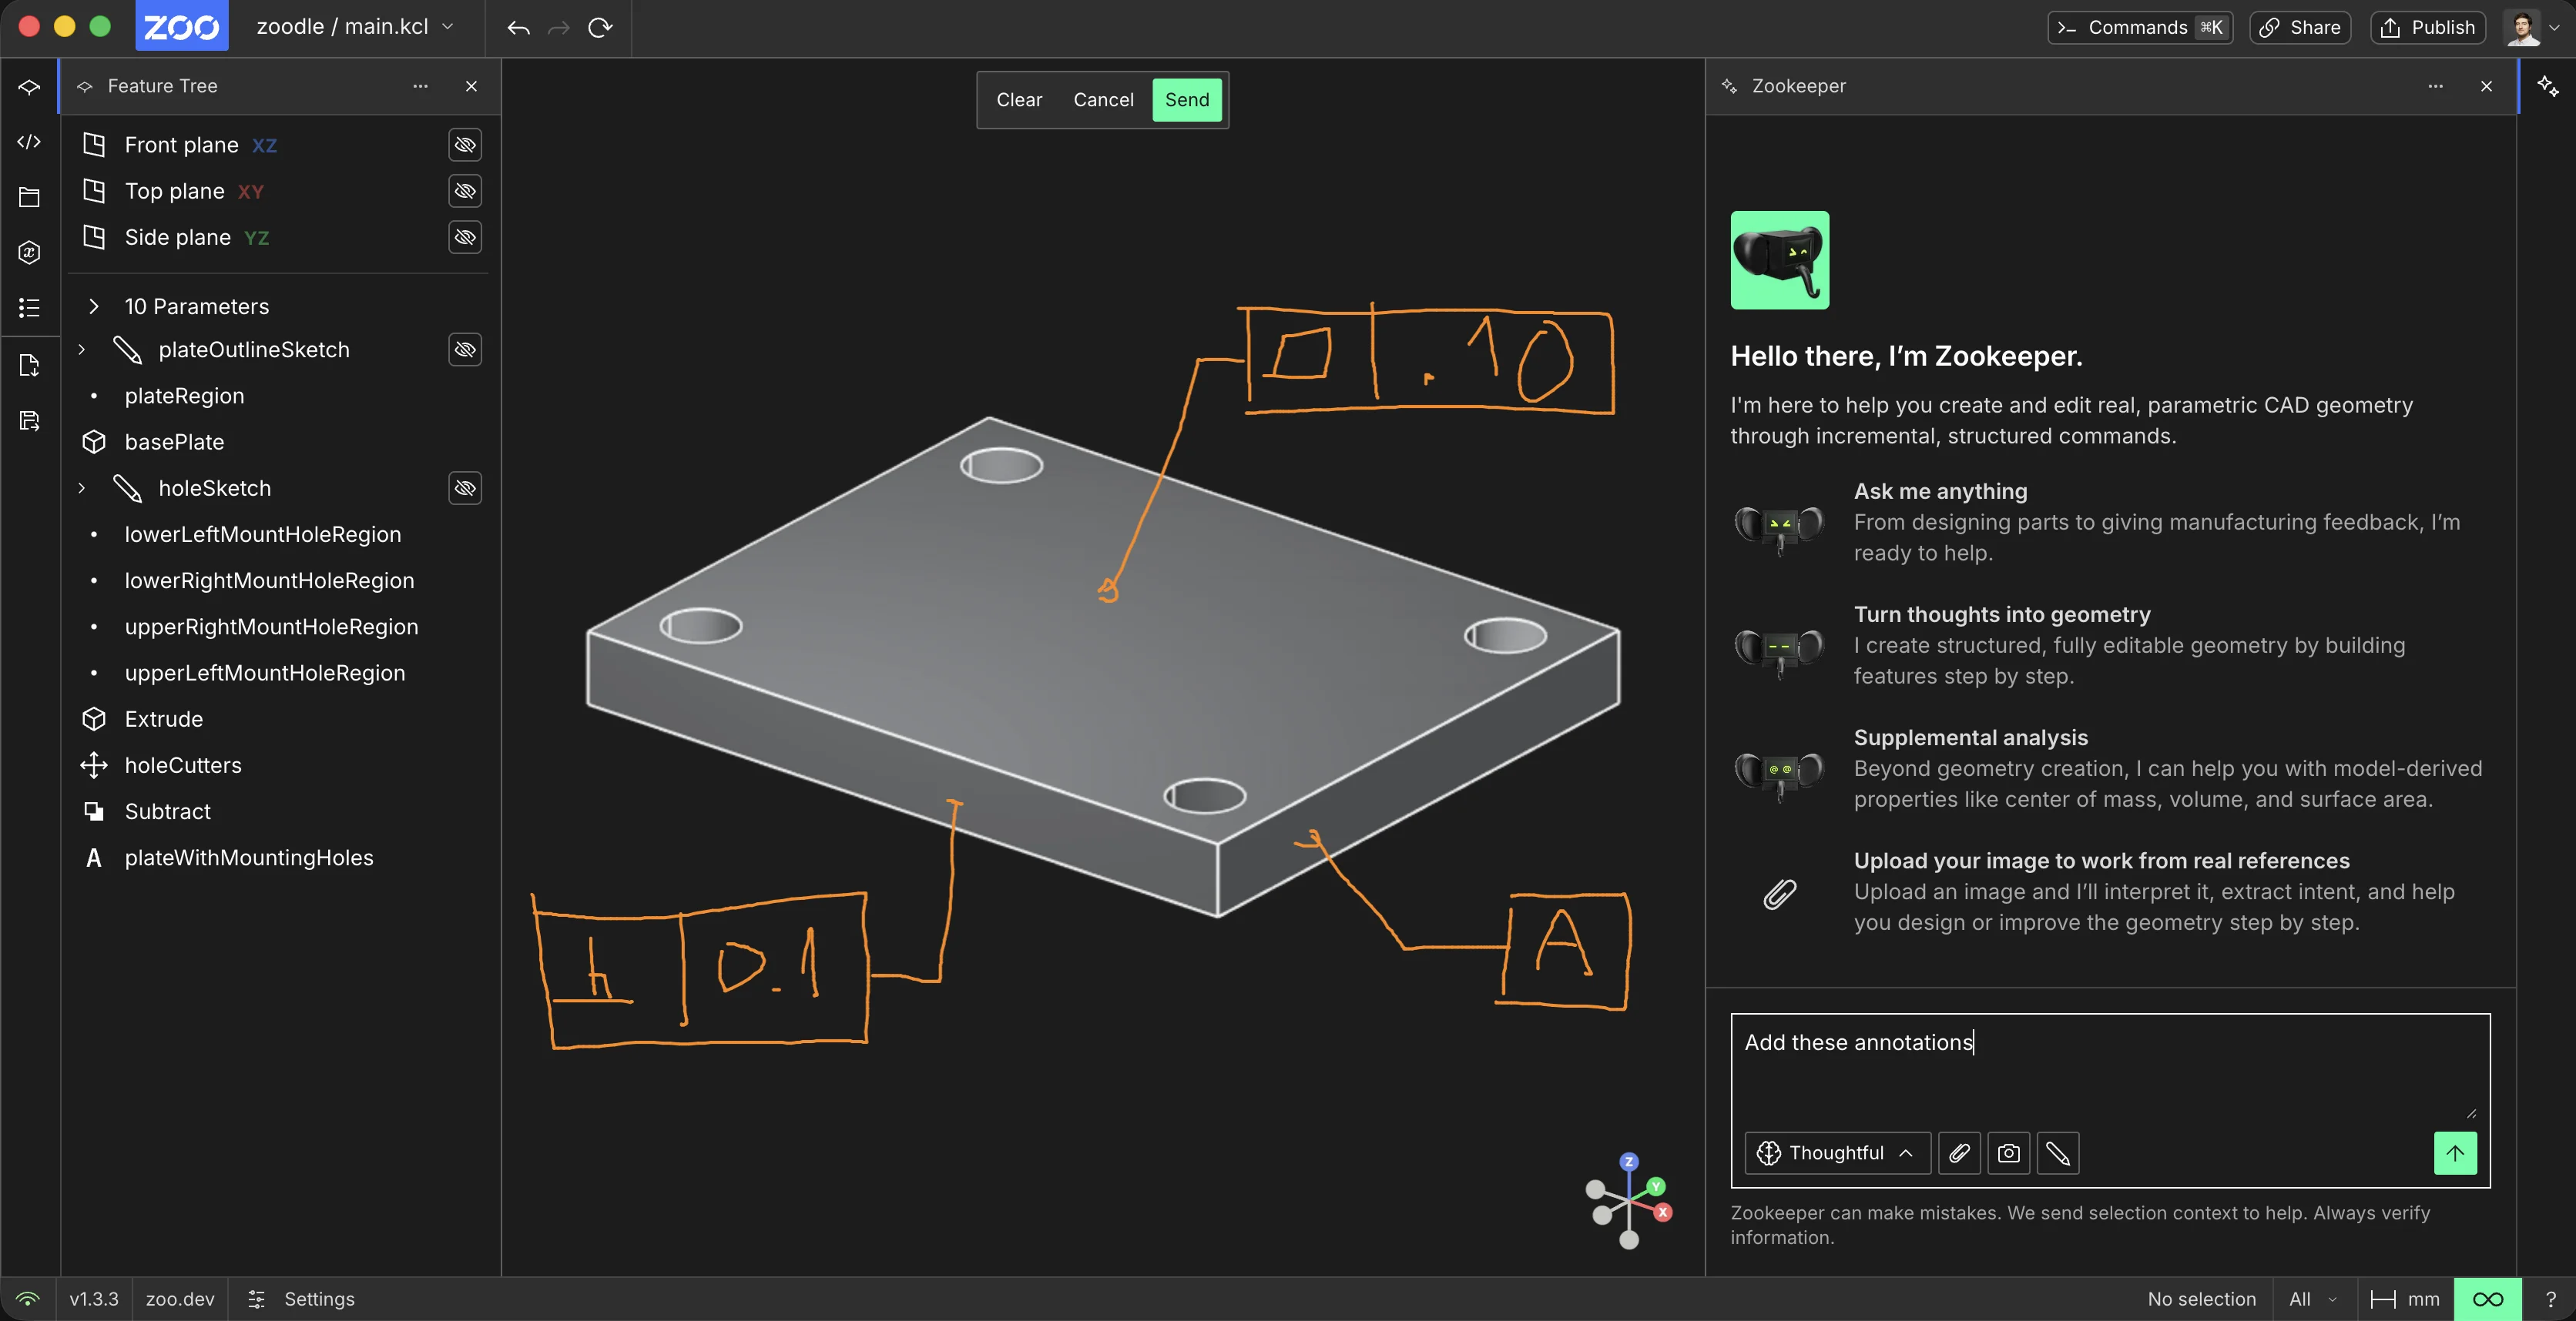Open the zoodle / main.kcl file dropdown
Viewport: 2576px width, 1321px height.
point(356,27)
